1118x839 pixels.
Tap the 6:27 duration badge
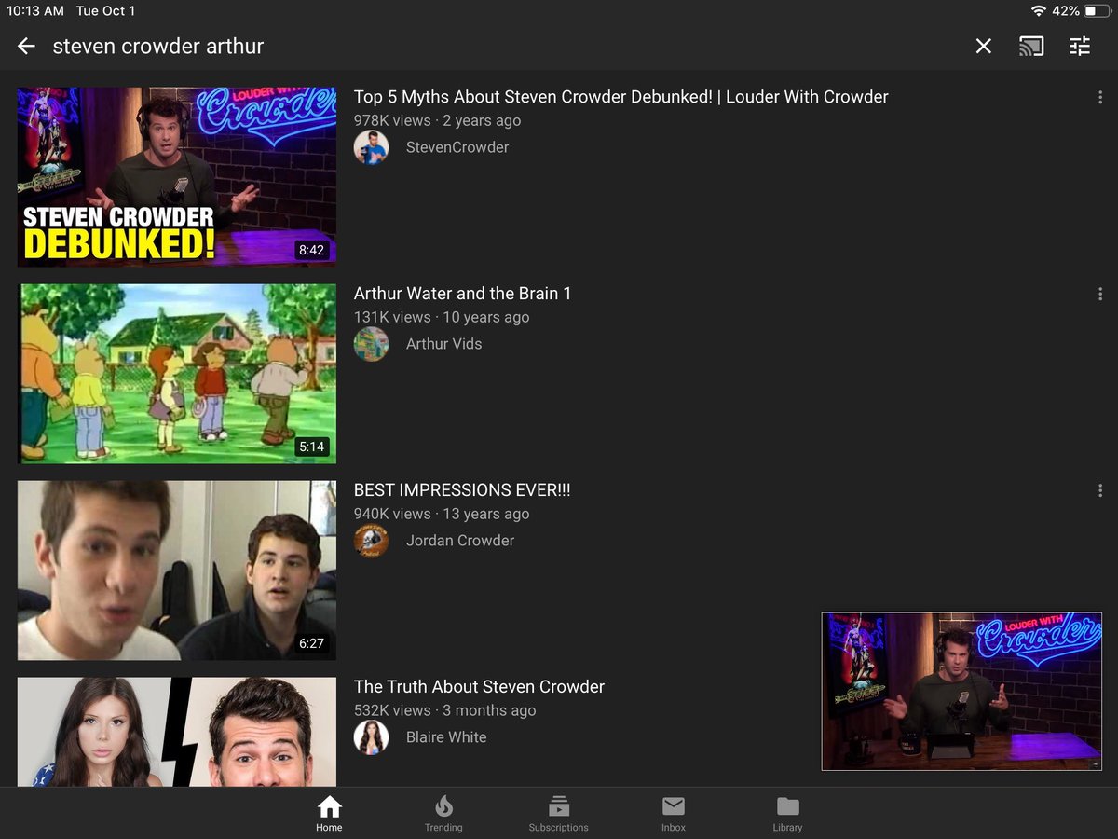pyautogui.click(x=311, y=643)
